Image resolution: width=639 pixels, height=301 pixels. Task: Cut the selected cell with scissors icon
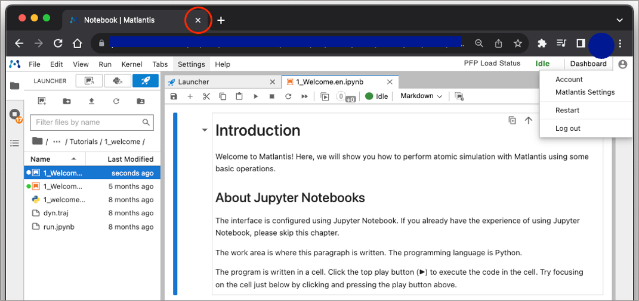206,96
